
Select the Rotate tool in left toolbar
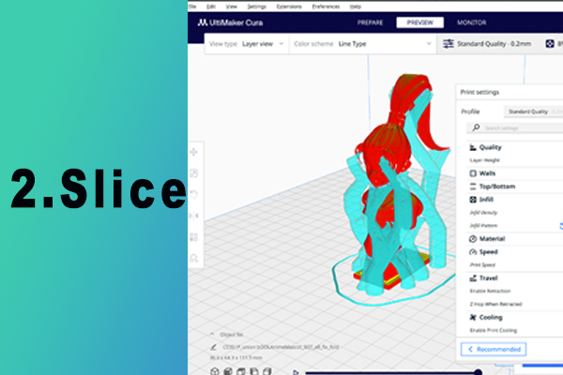(x=194, y=195)
